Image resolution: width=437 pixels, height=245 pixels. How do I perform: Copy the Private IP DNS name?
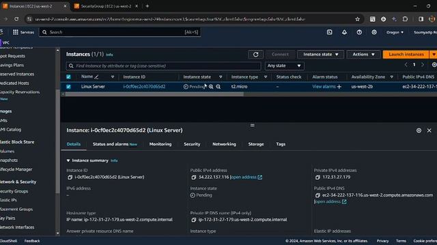(194, 220)
